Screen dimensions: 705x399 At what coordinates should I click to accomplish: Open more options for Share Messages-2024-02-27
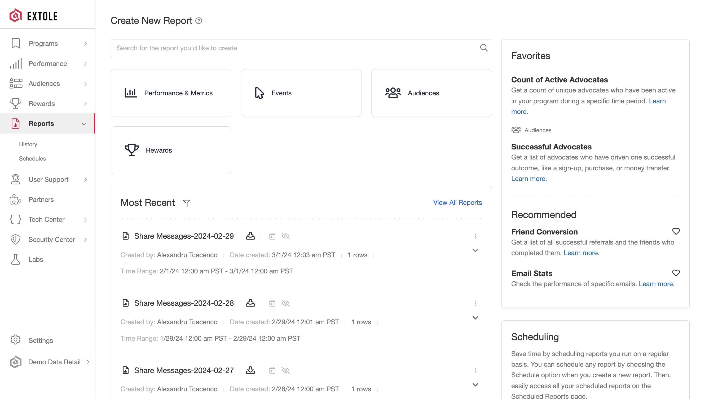tap(475, 370)
